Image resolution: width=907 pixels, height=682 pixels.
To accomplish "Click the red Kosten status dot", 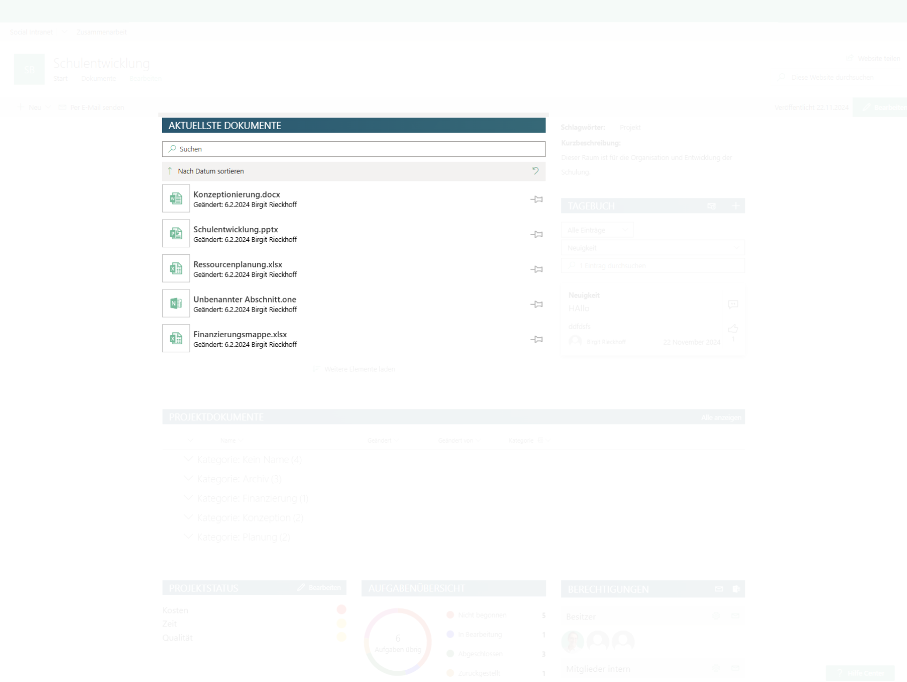I will [x=341, y=609].
